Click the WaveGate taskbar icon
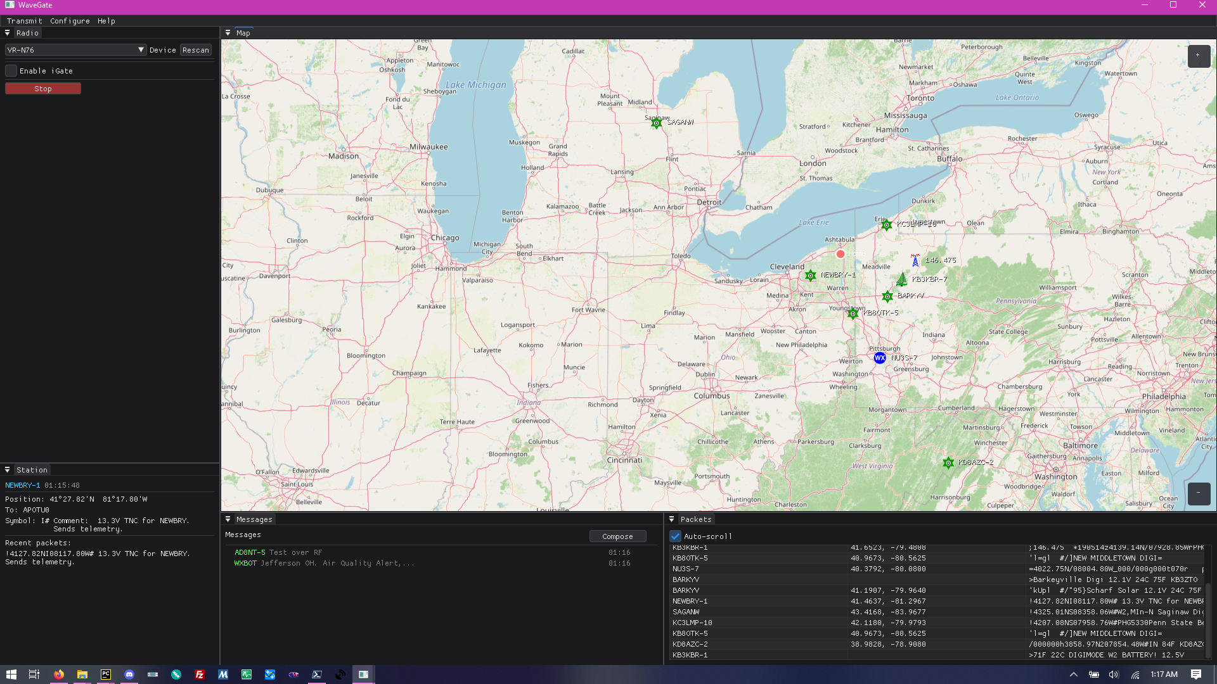Image resolution: width=1217 pixels, height=684 pixels. [x=363, y=674]
